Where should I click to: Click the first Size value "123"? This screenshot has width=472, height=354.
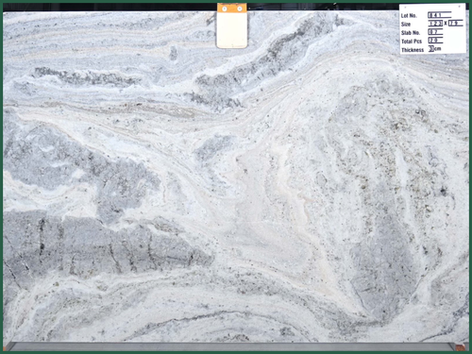pyautogui.click(x=435, y=24)
